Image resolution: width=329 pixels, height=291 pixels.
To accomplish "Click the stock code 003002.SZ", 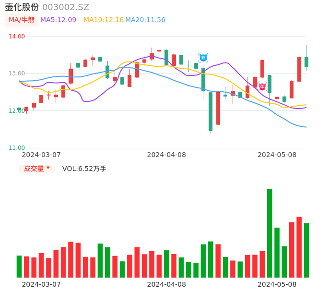I will (x=66, y=7).
